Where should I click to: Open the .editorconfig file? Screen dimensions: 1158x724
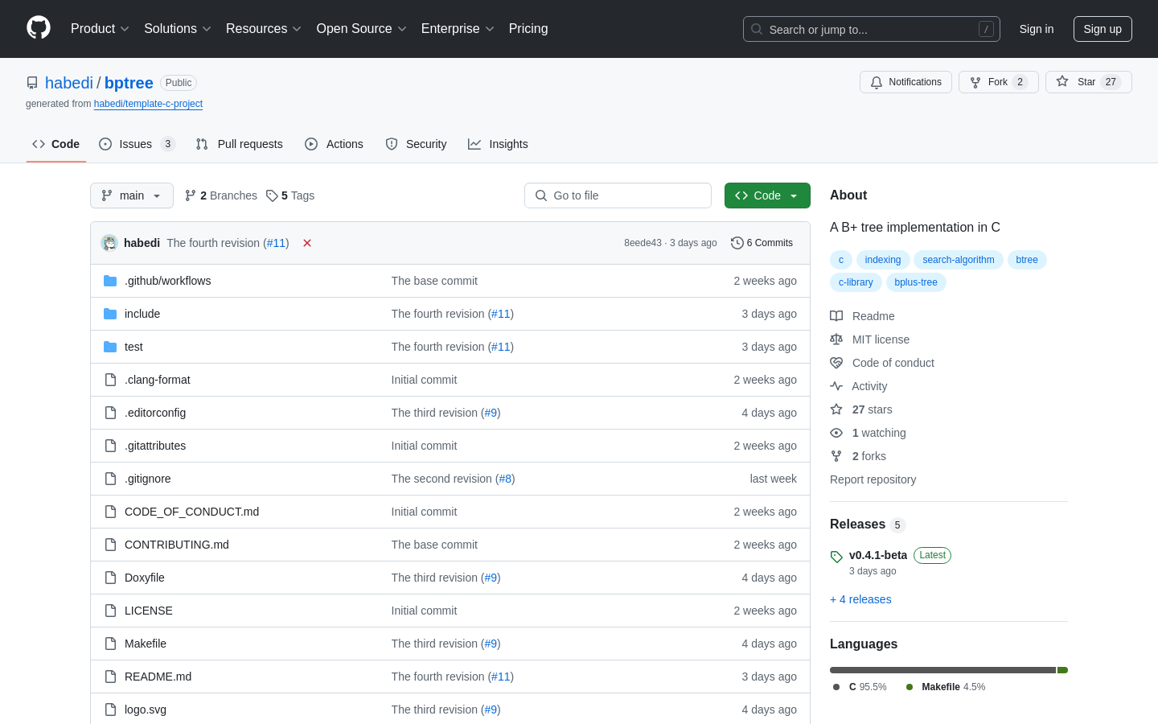(155, 413)
